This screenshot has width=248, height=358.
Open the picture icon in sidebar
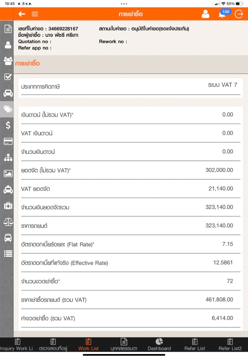[x=8, y=173]
